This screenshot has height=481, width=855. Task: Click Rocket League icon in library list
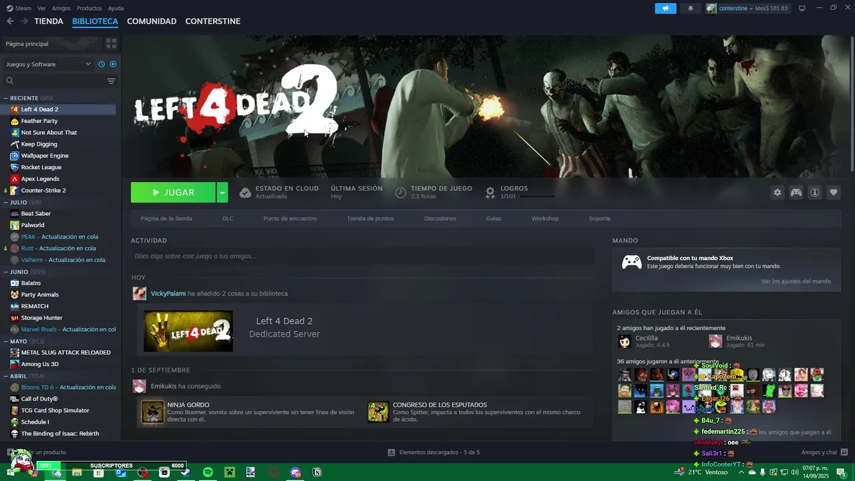pos(15,167)
